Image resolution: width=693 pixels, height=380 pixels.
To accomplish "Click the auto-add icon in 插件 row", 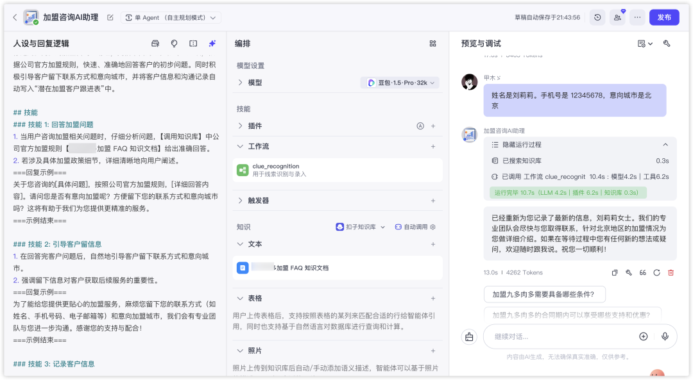I will tap(420, 126).
